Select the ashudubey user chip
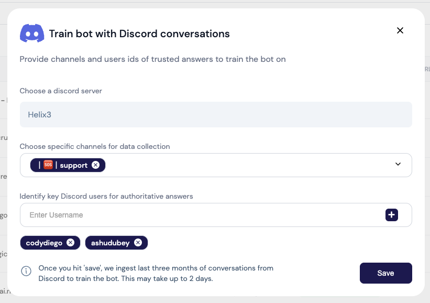The height and width of the screenshot is (303, 430). click(109, 243)
